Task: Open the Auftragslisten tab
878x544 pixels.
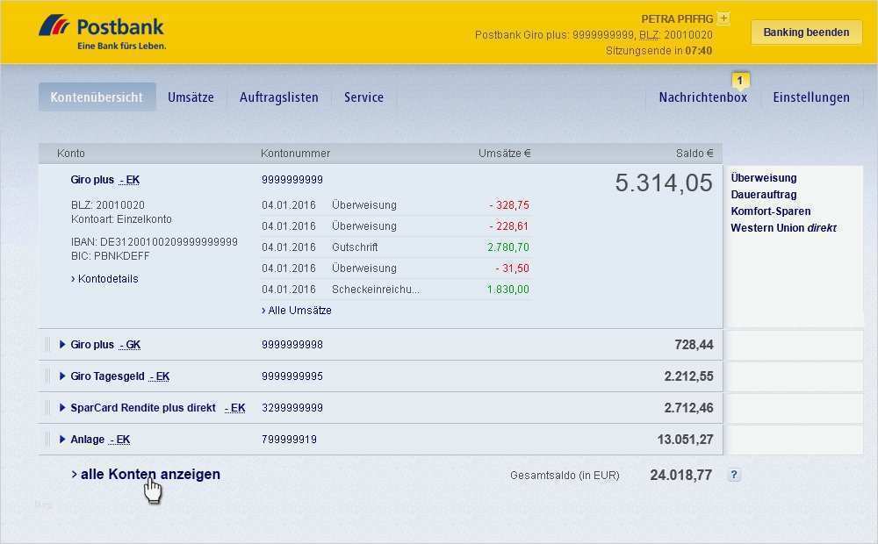Action: [279, 97]
